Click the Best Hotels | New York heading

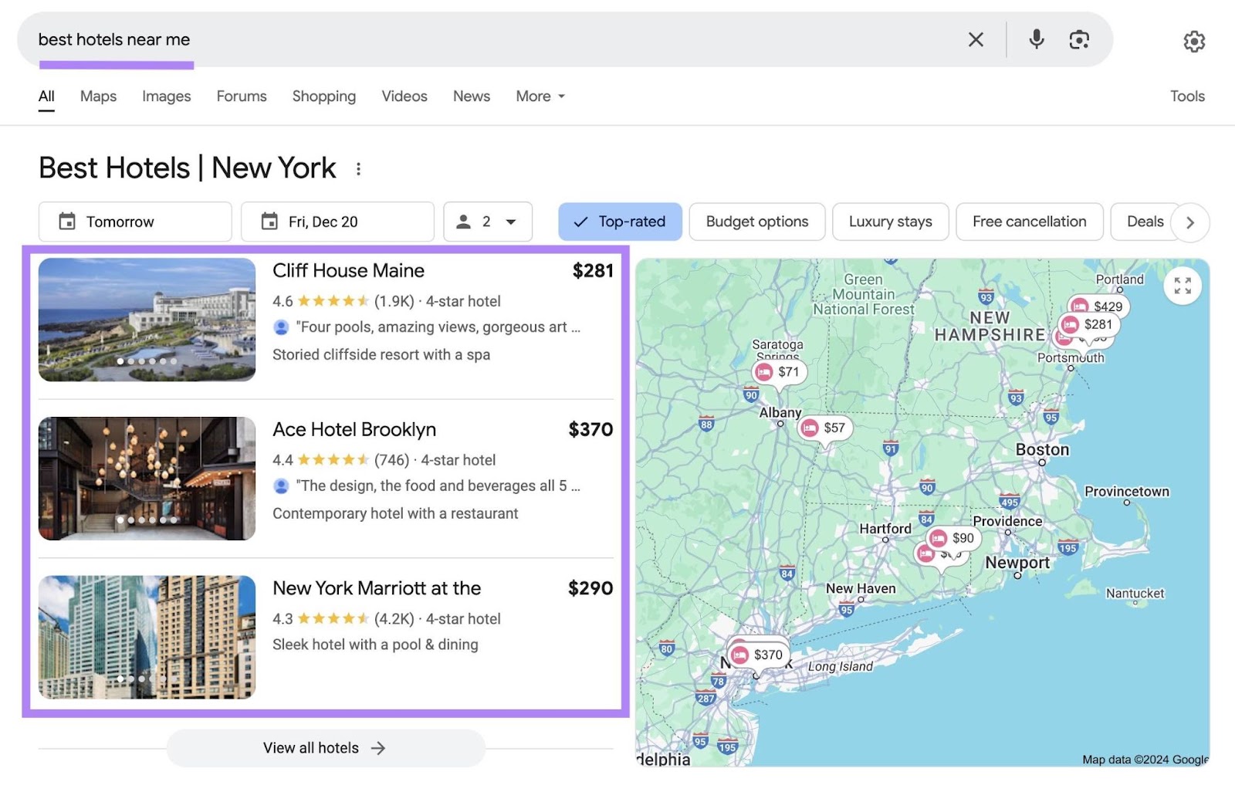[x=188, y=168]
